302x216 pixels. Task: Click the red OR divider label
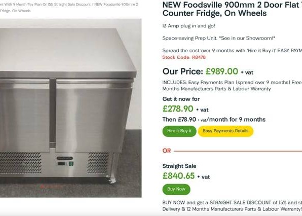pyautogui.click(x=167, y=151)
